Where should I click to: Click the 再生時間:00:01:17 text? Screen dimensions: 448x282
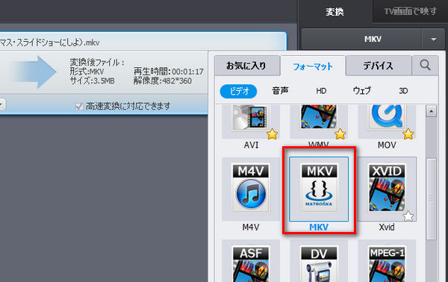coord(168,72)
